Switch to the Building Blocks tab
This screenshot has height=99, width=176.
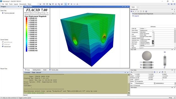(37, 70)
